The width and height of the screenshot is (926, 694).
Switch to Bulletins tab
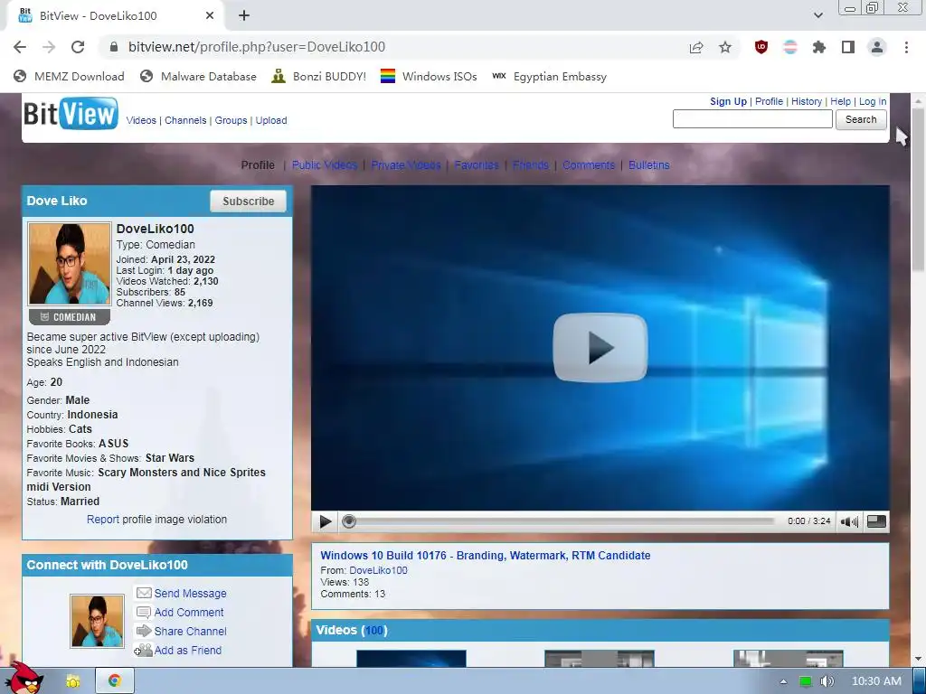[649, 165]
